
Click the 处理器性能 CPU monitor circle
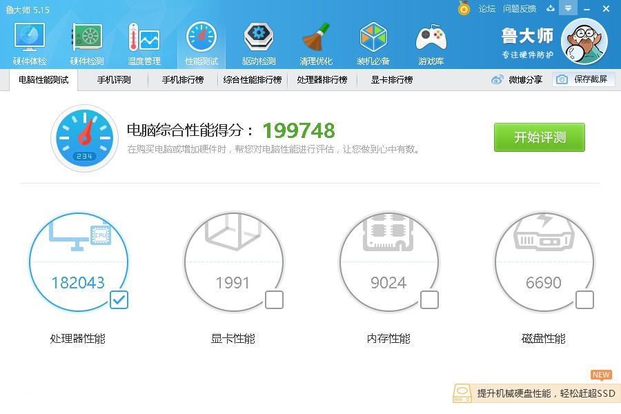point(79,262)
